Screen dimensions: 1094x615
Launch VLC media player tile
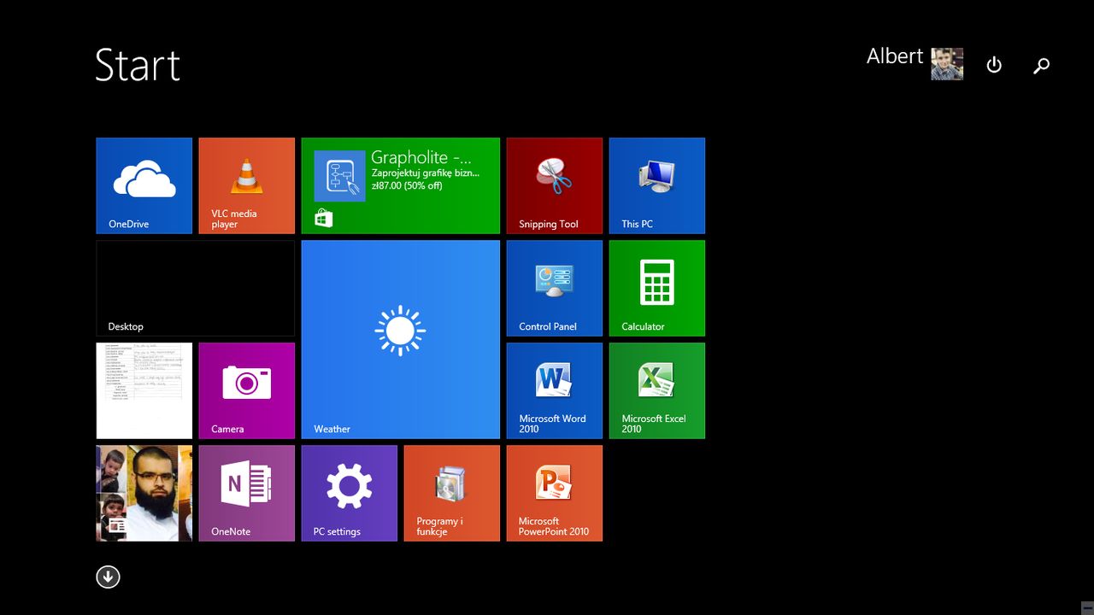[247, 185]
